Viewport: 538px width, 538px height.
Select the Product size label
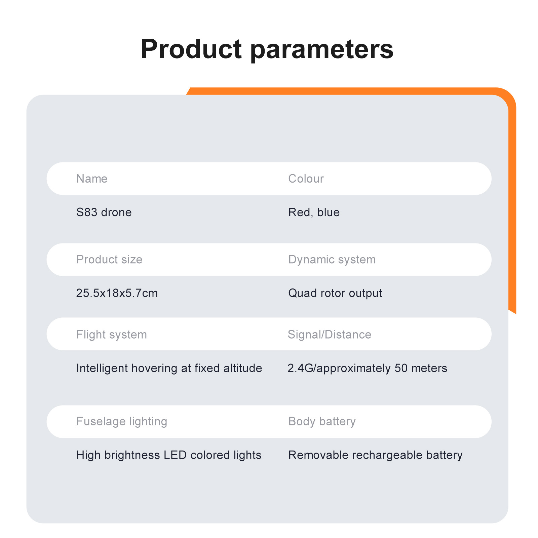pos(109,259)
